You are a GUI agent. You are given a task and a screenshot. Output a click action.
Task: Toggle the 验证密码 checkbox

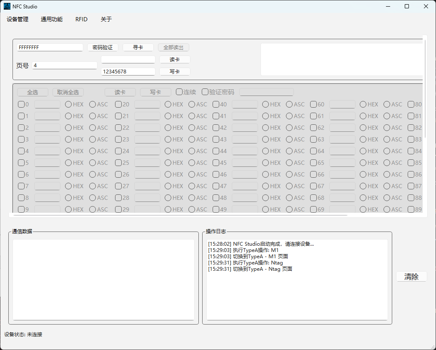(x=205, y=92)
